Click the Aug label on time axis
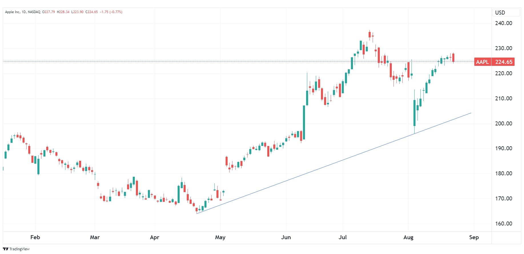 [x=408, y=237]
